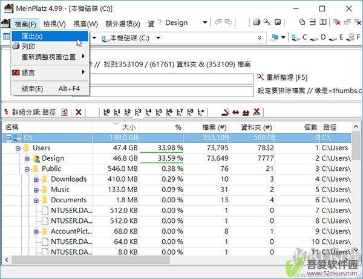Click the 匯出(x) menu entry
363x279 pixels.
(50, 36)
